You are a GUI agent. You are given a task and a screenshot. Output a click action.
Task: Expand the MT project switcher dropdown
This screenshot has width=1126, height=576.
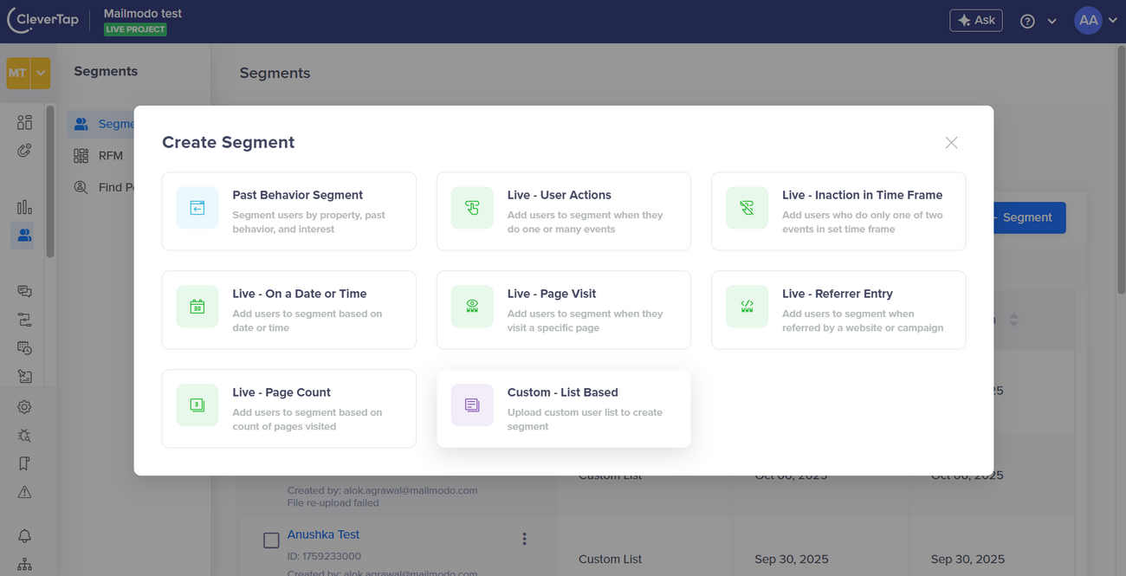click(x=41, y=74)
